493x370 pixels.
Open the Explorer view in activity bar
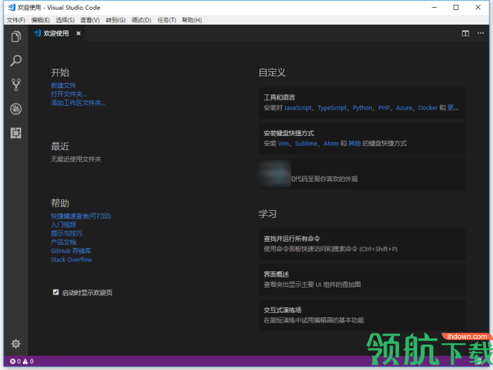(x=15, y=37)
